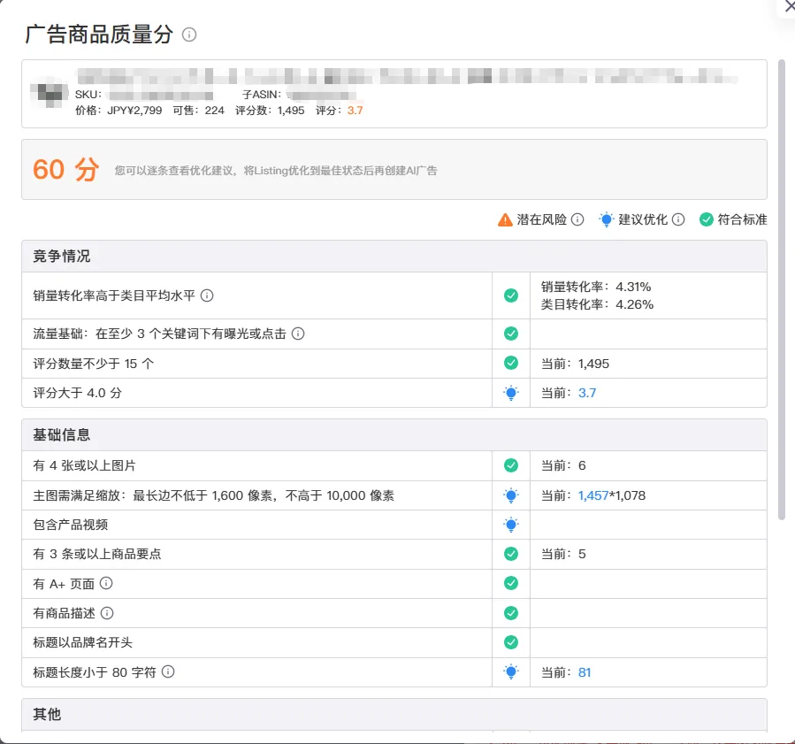The image size is (795, 744).
Task: Click the 有 4 张或以上图片 row label
Action: [85, 465]
